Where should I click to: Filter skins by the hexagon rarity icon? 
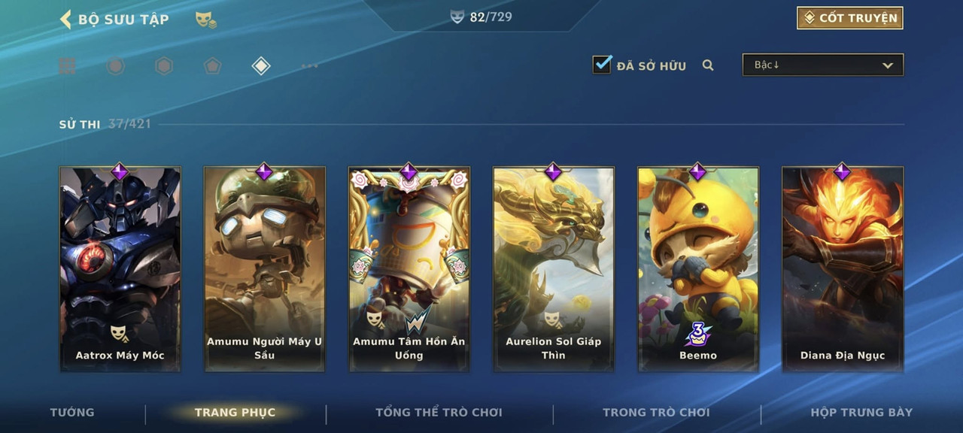(x=164, y=66)
